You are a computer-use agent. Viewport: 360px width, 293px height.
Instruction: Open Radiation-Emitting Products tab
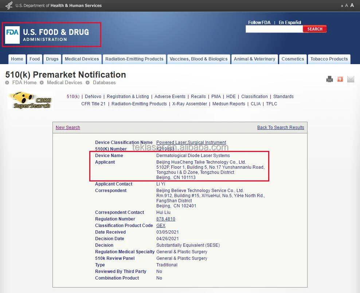tap(134, 59)
